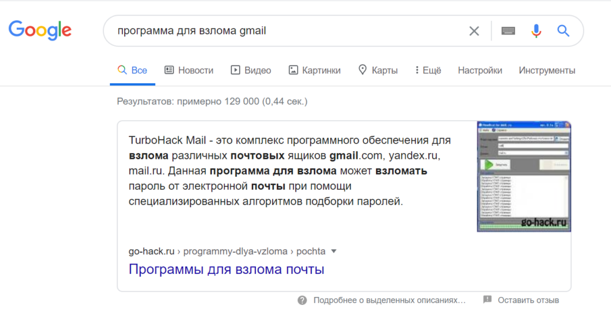Switch to the Карты tab
This screenshot has height=328, width=611.
(x=378, y=70)
